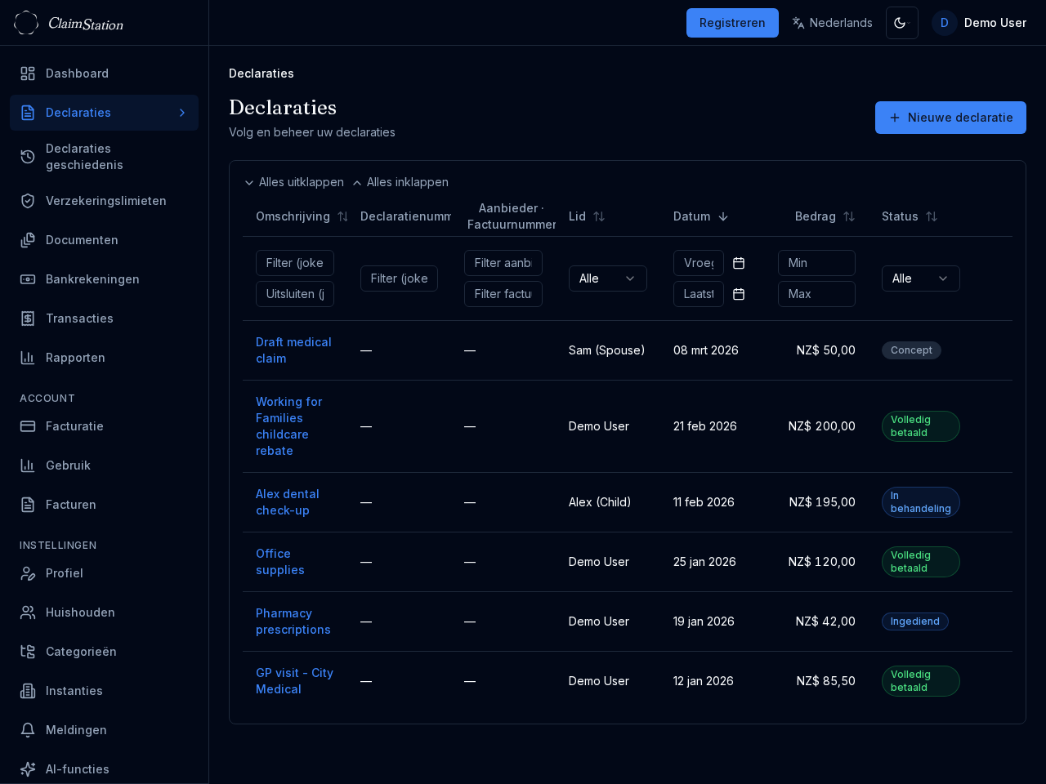Click the ClaimStation logo icon

(x=26, y=23)
